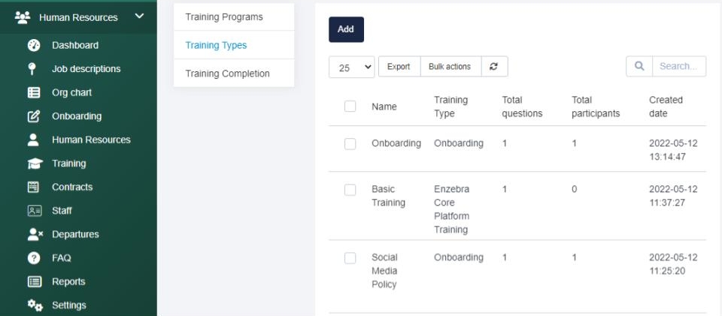Toggle the select-all header checkbox
This screenshot has height=316, width=722.
(350, 107)
